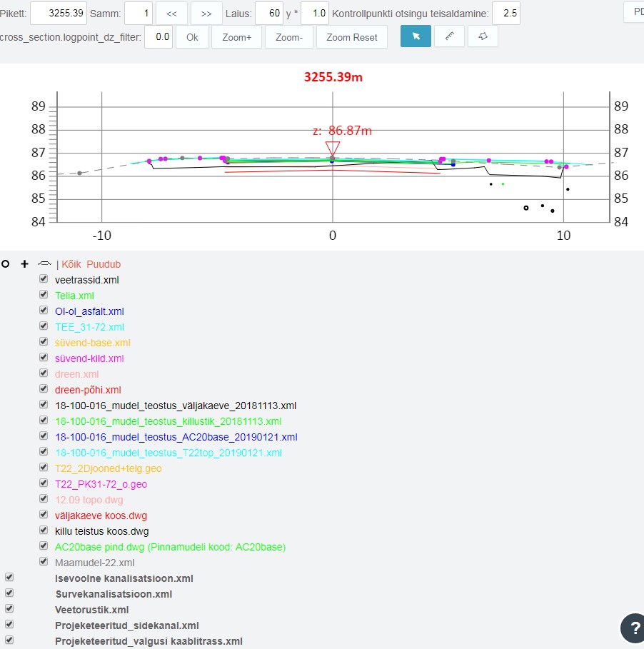644x649 pixels.
Task: Select the arrow pointer tool
Action: click(415, 36)
